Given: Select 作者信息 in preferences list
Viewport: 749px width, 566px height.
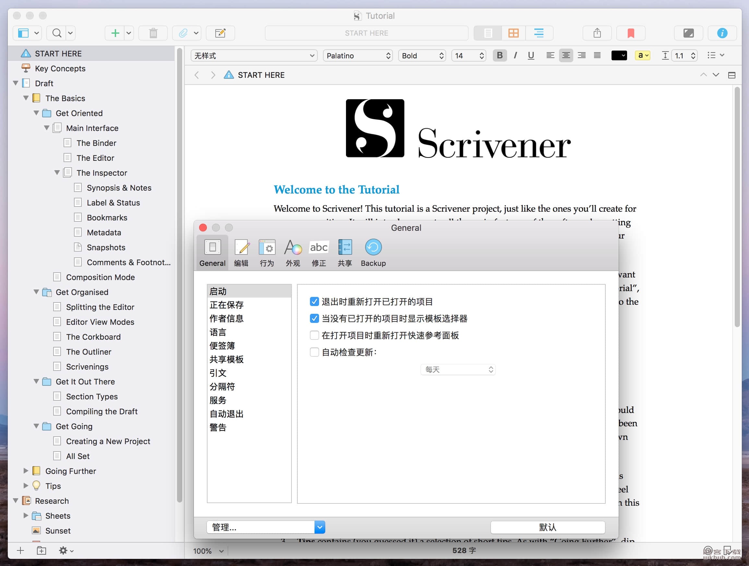Looking at the screenshot, I should [x=249, y=318].
